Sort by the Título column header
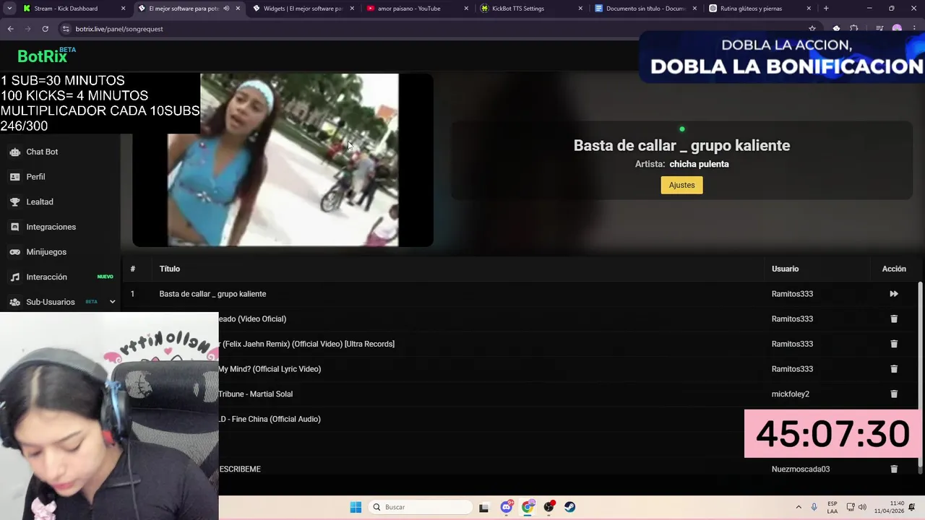 coord(170,269)
